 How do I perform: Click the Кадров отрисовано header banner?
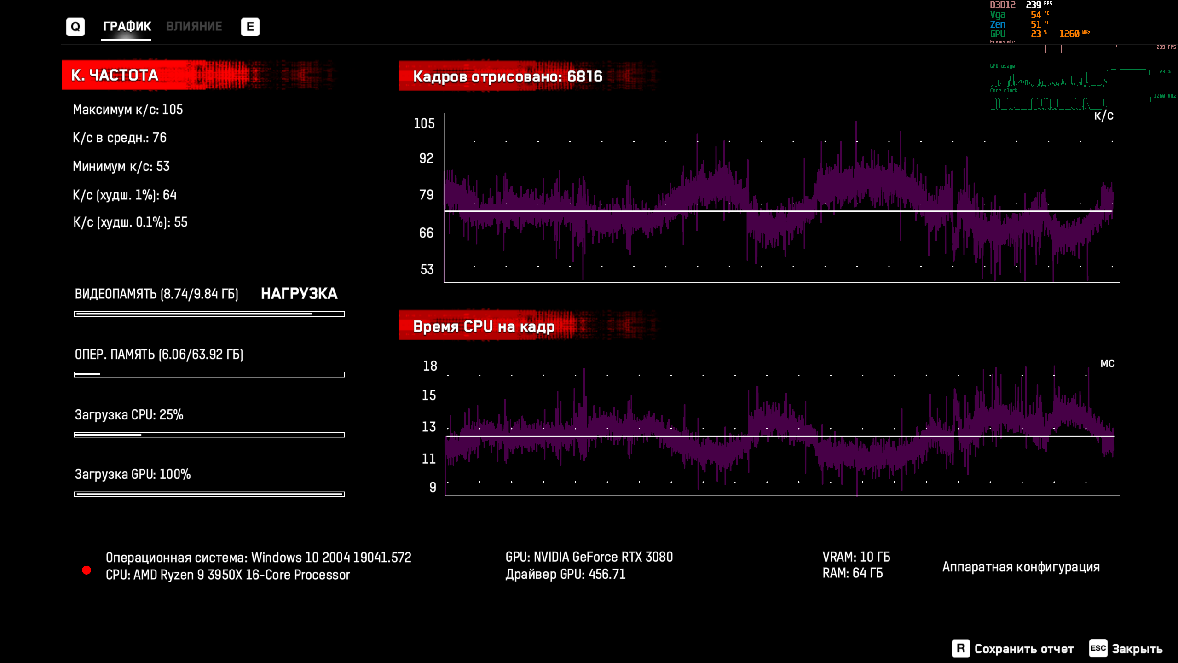tap(507, 76)
